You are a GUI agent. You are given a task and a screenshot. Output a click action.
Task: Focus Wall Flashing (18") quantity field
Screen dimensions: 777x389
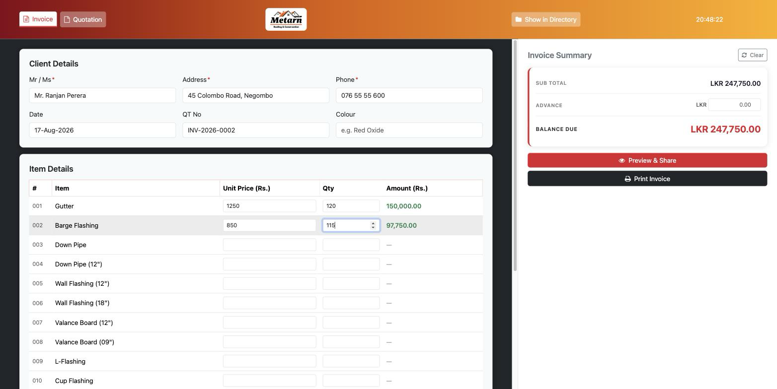tap(351, 303)
